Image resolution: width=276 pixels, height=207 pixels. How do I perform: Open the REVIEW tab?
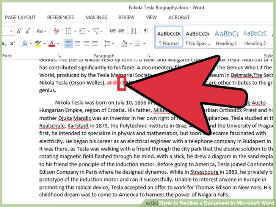click(x=126, y=17)
